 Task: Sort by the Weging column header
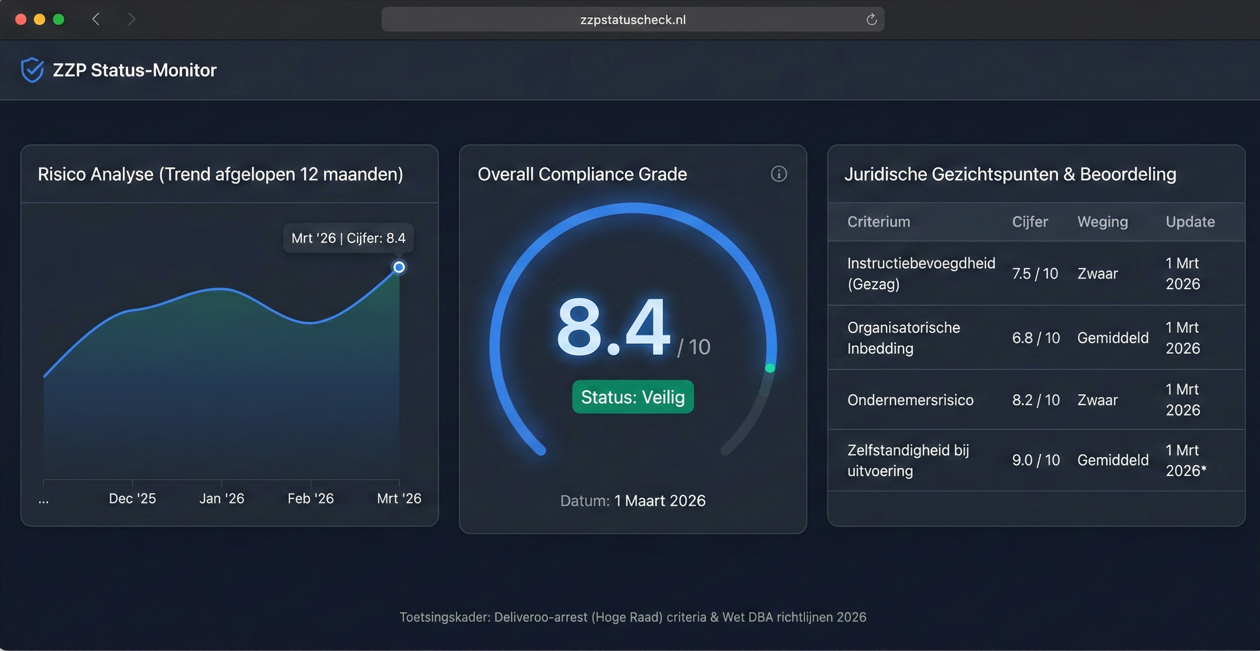[1103, 222]
